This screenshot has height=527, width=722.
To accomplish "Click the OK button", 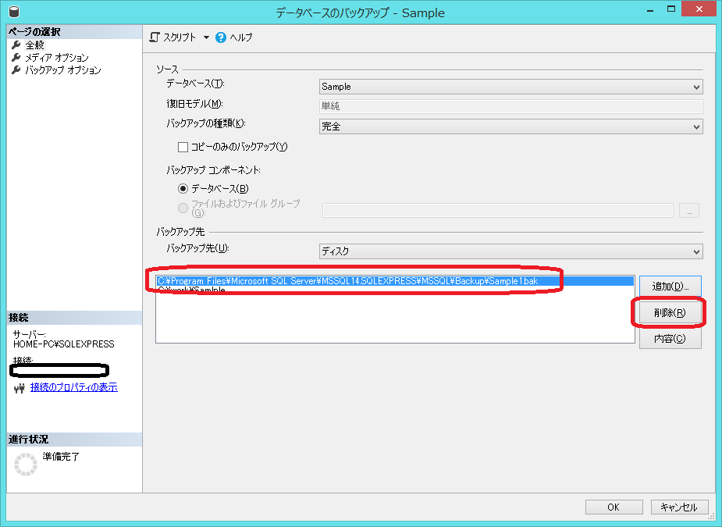I will pos(614,507).
